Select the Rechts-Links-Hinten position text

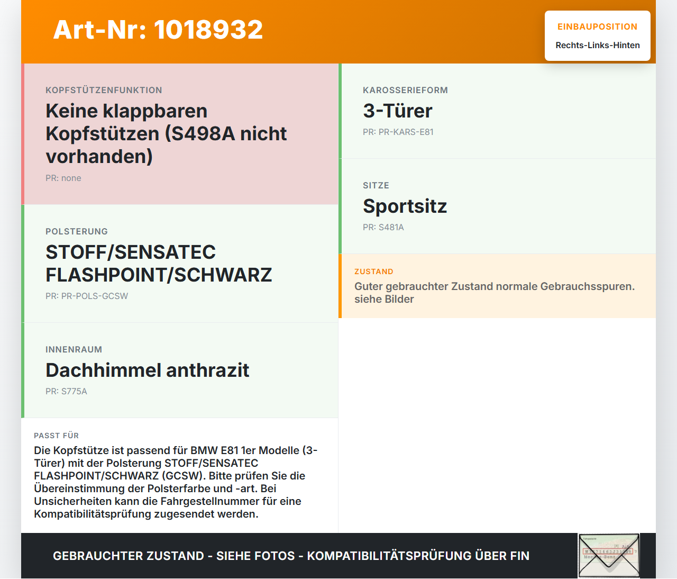[598, 46]
